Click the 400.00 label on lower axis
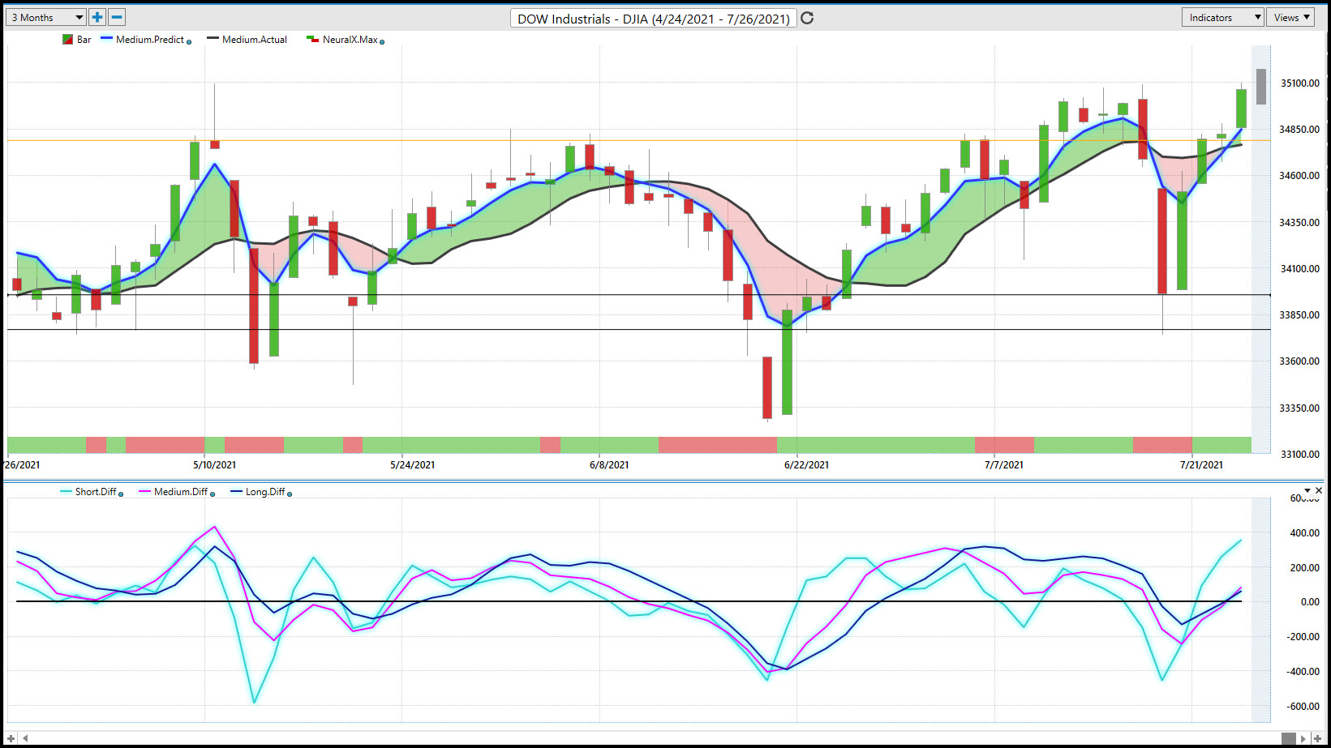Image resolution: width=1331 pixels, height=748 pixels. click(1305, 533)
